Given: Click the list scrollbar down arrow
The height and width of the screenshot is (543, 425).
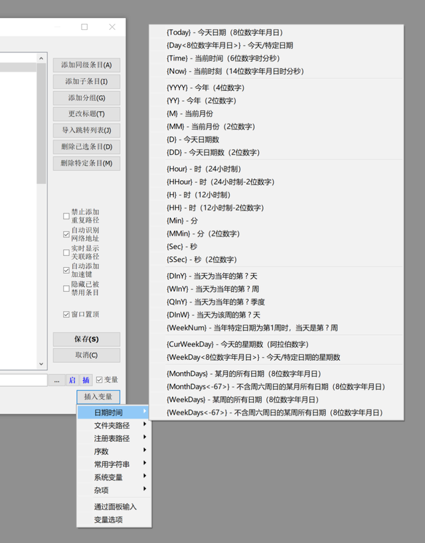Looking at the screenshot, I should tap(41, 364).
